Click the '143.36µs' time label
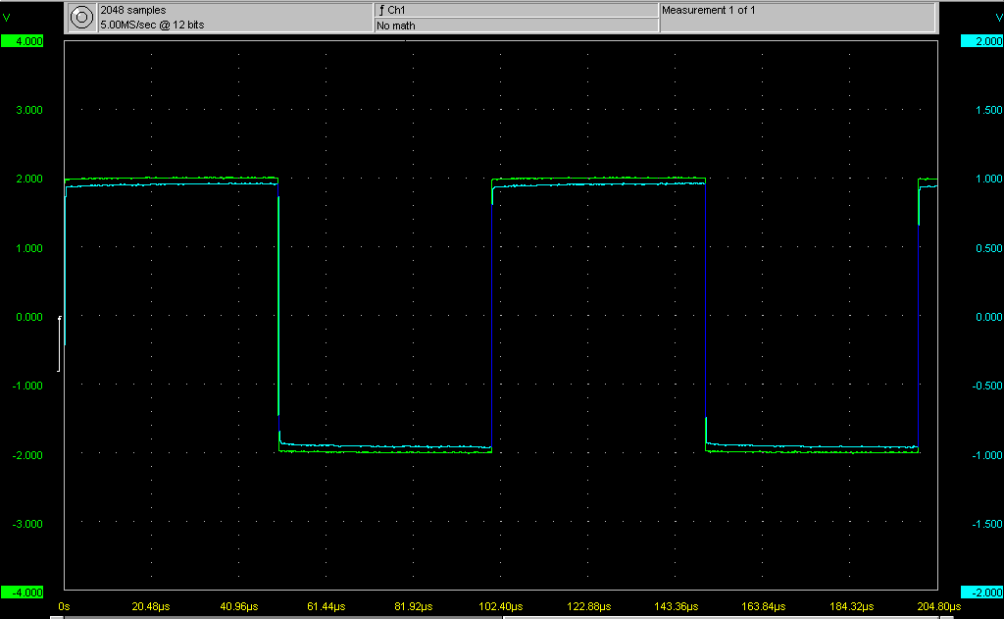 [676, 606]
